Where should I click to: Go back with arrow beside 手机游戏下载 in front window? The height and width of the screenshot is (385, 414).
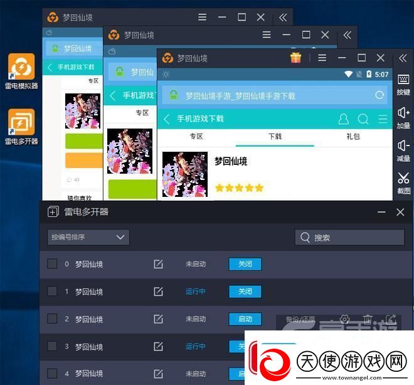[x=166, y=119]
